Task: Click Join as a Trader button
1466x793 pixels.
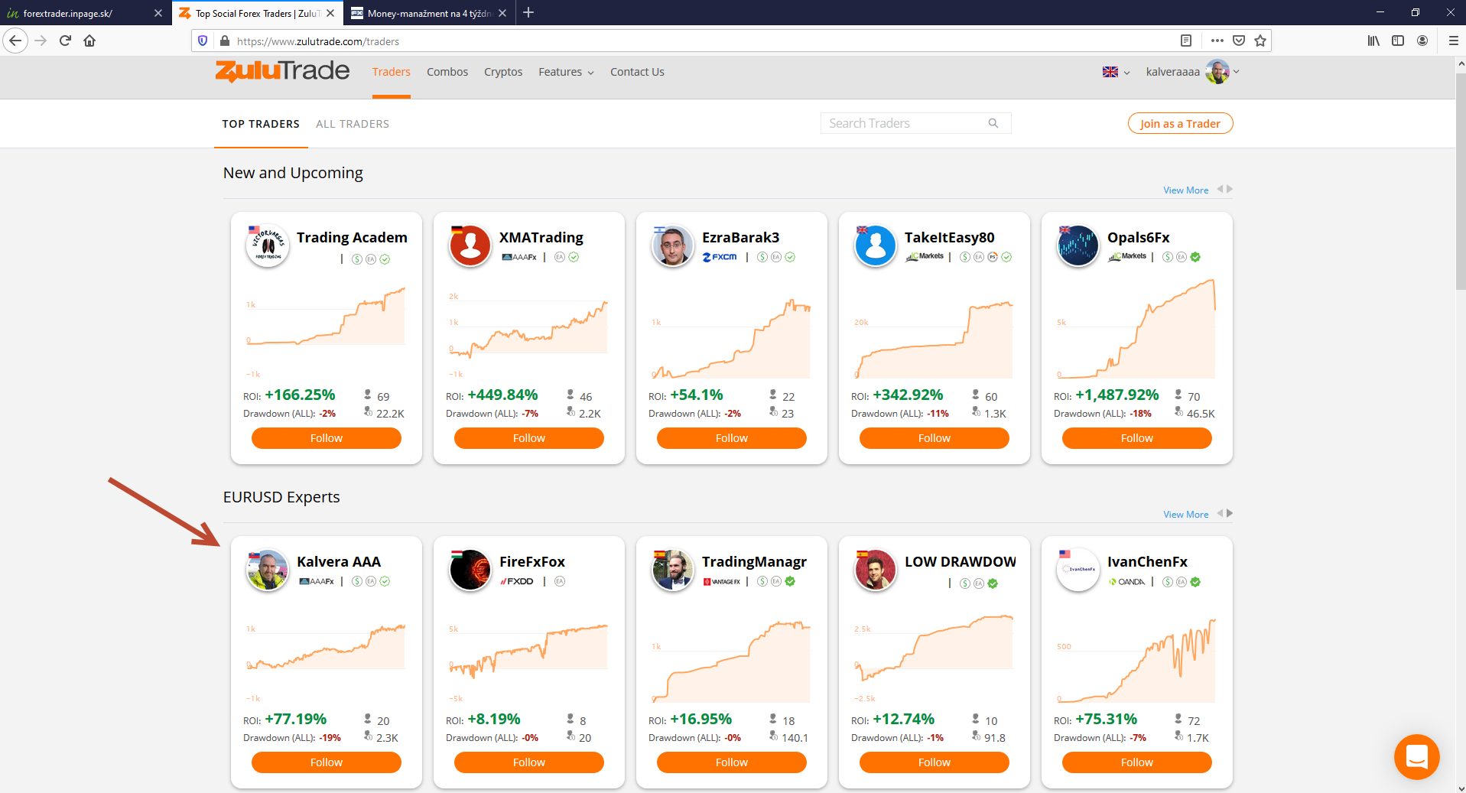Action: [x=1180, y=123]
